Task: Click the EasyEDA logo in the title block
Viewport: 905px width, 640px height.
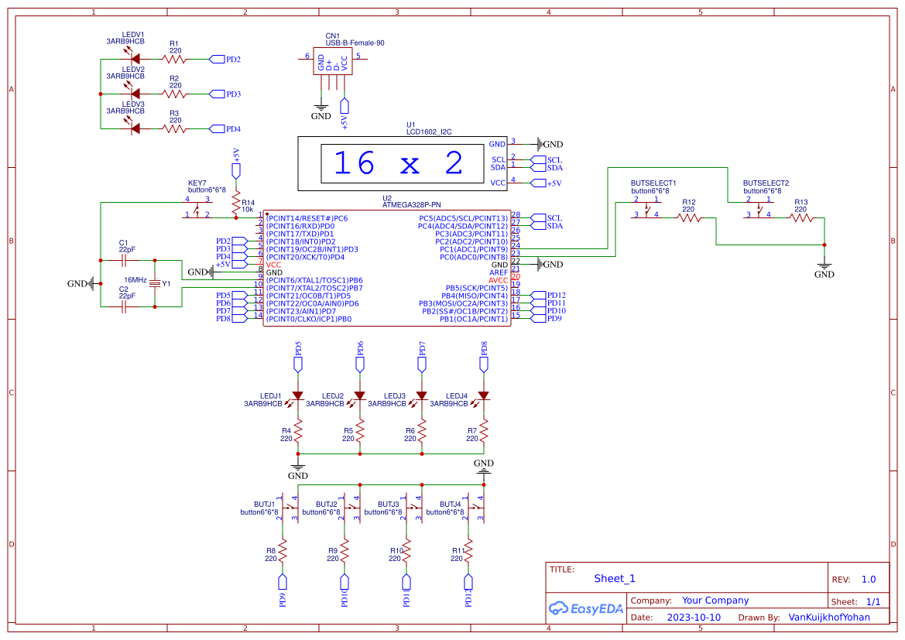Action: pos(586,609)
